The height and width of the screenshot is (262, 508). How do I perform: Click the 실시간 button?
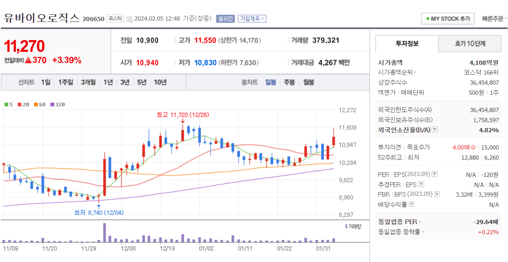click(225, 19)
